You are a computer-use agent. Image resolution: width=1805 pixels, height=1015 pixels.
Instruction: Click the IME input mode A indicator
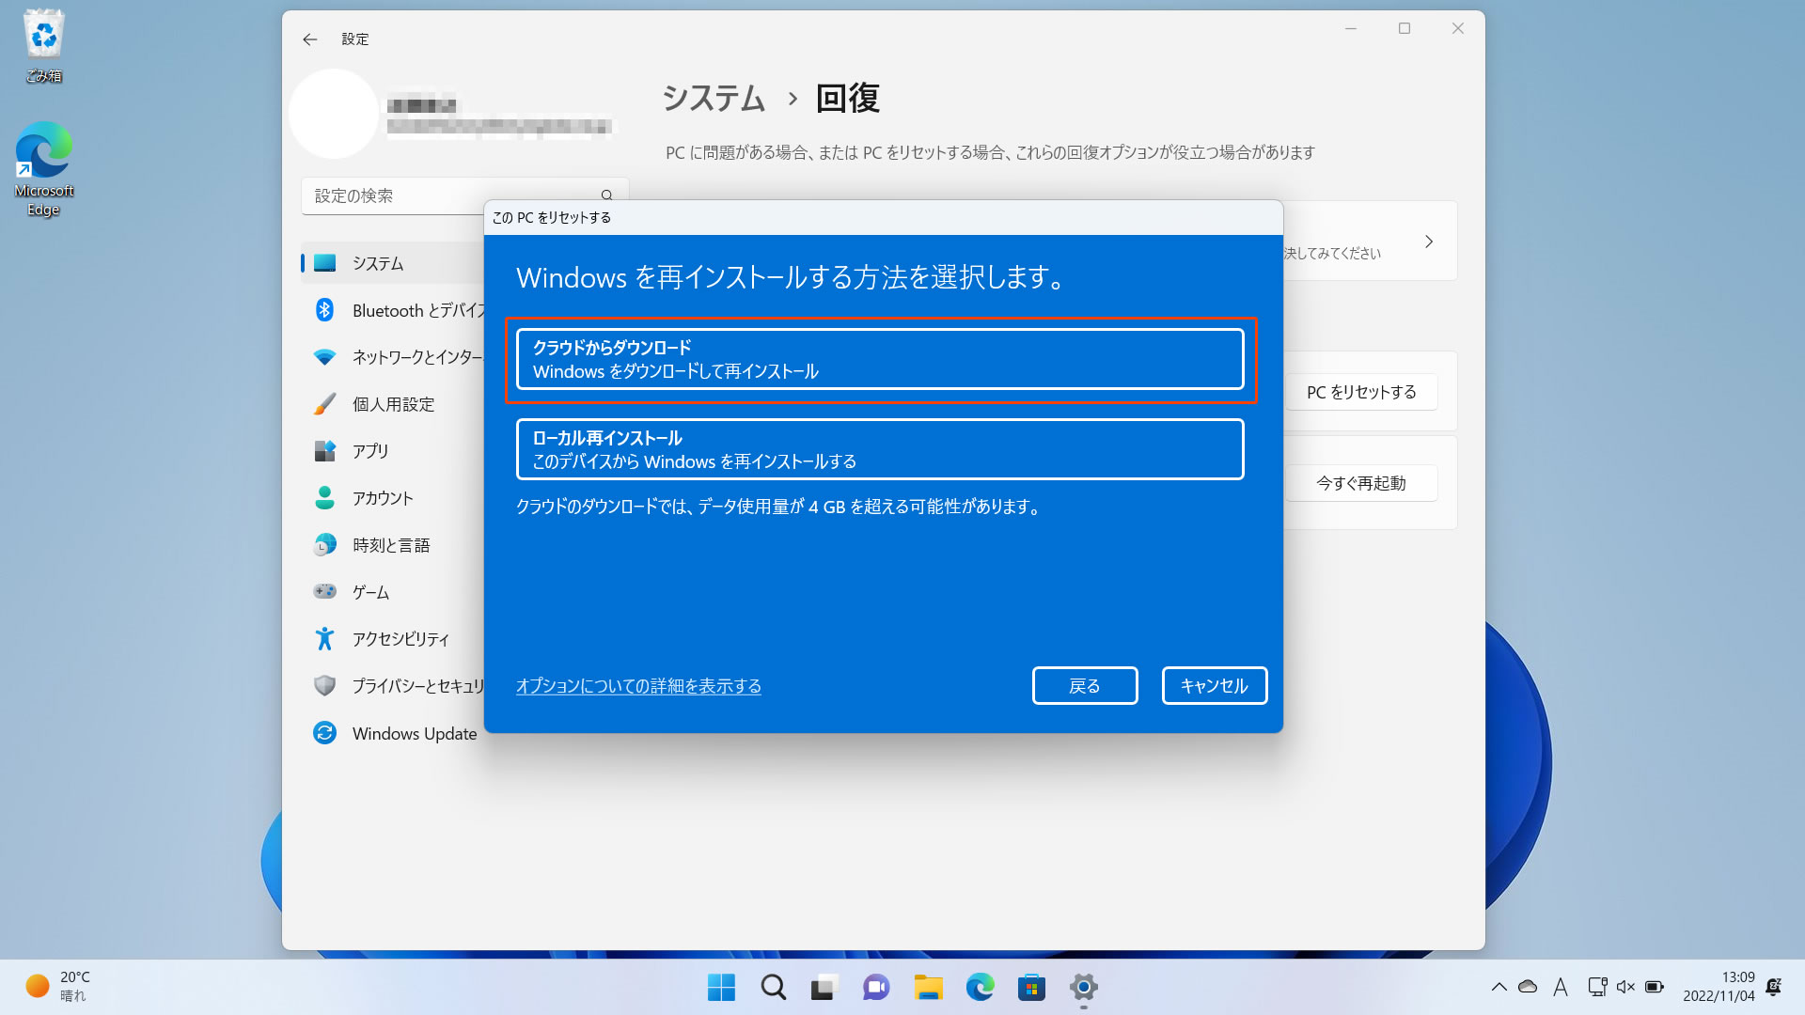coord(1561,987)
